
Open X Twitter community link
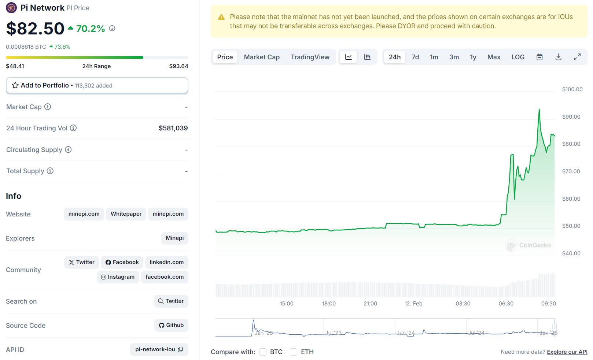point(81,262)
